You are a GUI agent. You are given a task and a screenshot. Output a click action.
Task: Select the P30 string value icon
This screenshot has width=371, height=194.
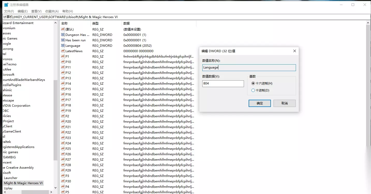coord(63,181)
